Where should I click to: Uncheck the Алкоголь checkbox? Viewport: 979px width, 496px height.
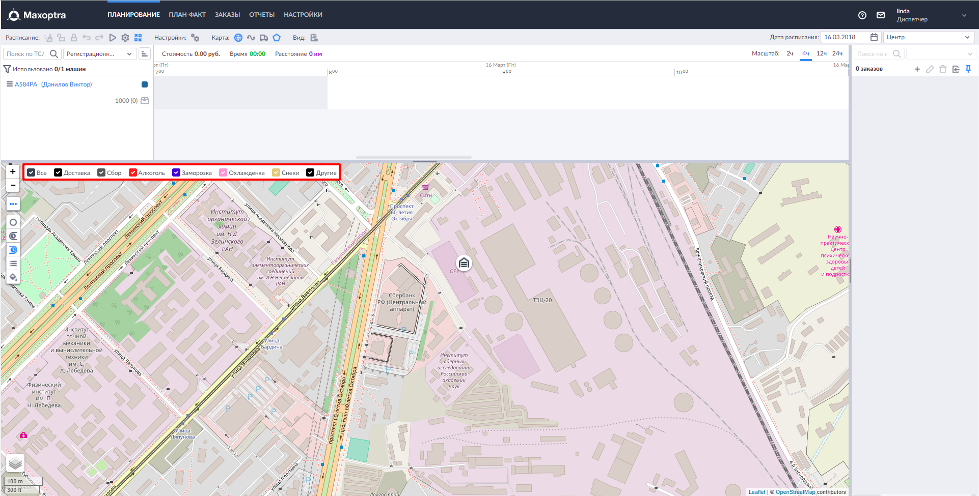click(133, 173)
